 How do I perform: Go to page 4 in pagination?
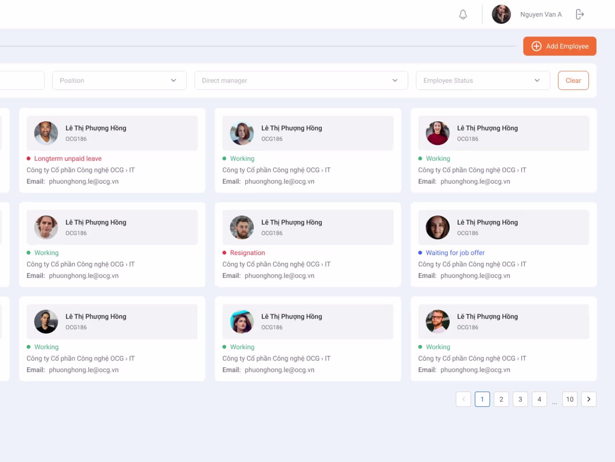[x=539, y=399]
